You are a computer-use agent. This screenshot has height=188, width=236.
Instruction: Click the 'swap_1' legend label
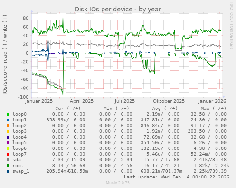coord(21,171)
